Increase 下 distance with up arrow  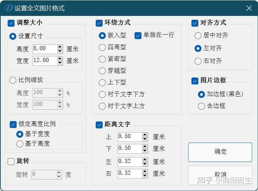[x=145, y=147]
